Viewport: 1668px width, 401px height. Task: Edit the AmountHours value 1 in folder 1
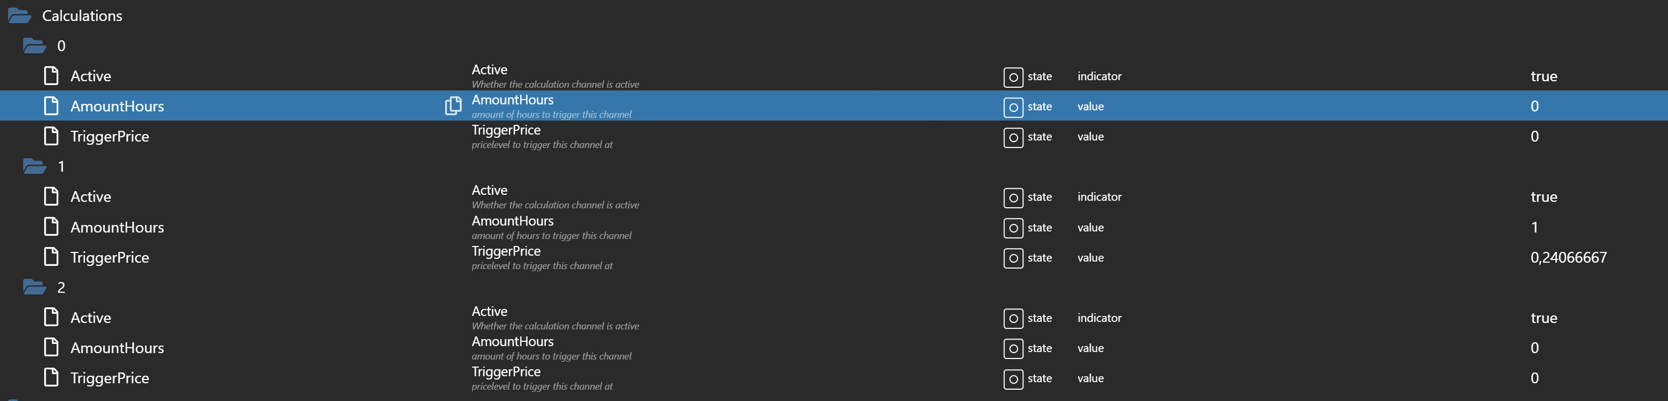tap(1534, 228)
